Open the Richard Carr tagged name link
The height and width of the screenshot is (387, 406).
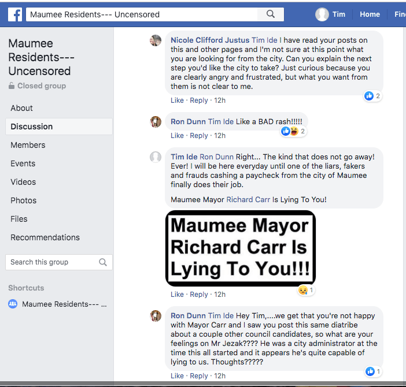click(x=248, y=199)
